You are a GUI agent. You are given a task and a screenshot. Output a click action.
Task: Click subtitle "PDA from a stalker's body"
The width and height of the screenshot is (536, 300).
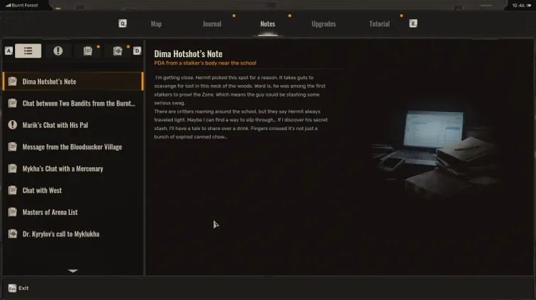[x=205, y=63]
